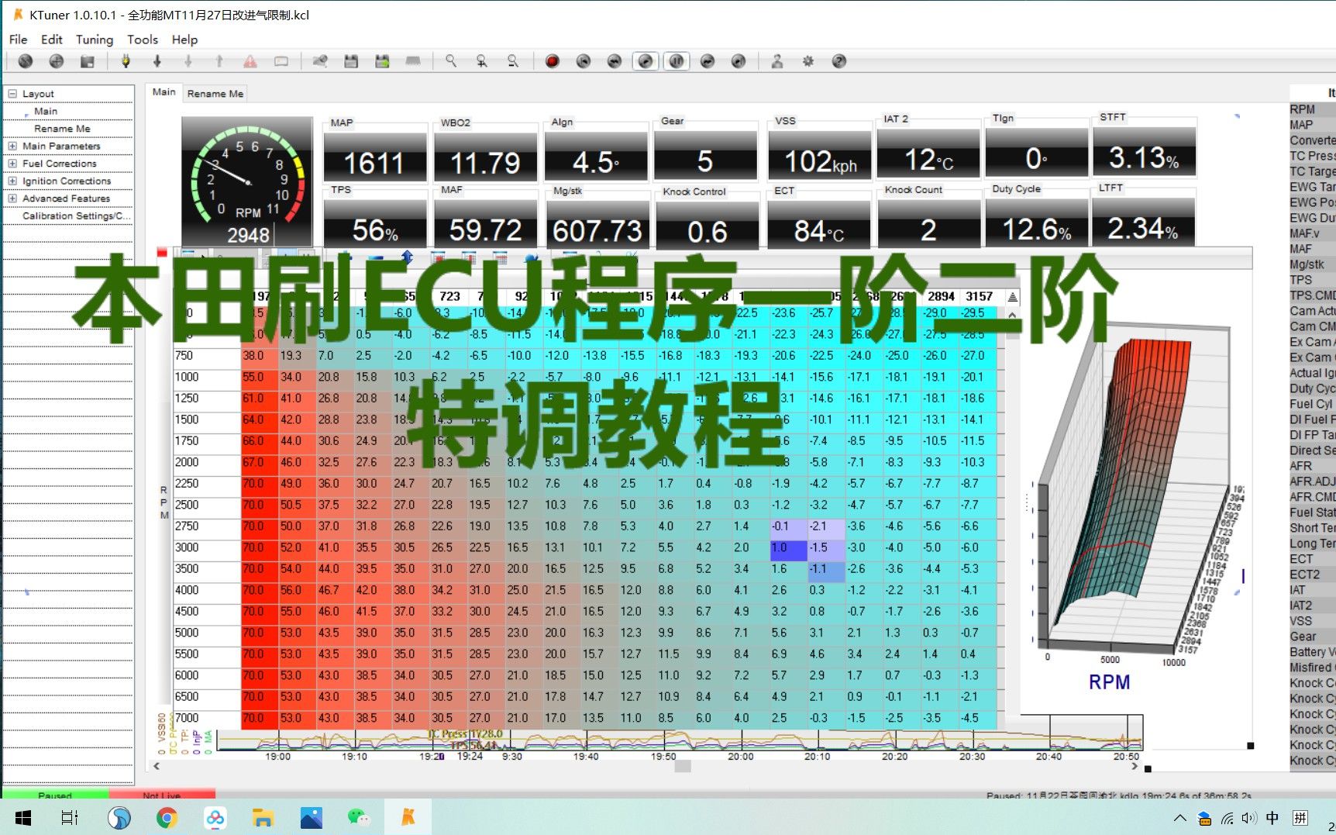
Task: Click the rewind datalog playback button
Action: coord(615,61)
